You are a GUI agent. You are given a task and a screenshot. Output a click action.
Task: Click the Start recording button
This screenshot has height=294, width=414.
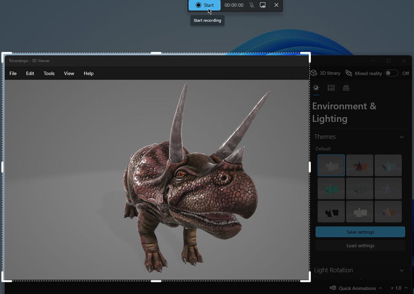pos(204,5)
